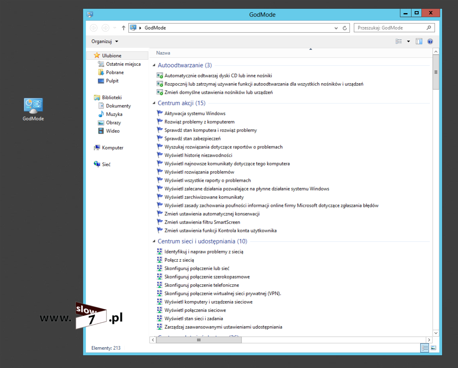Switch to large icons view in status bar
The width and height of the screenshot is (458, 368).
pos(433,348)
